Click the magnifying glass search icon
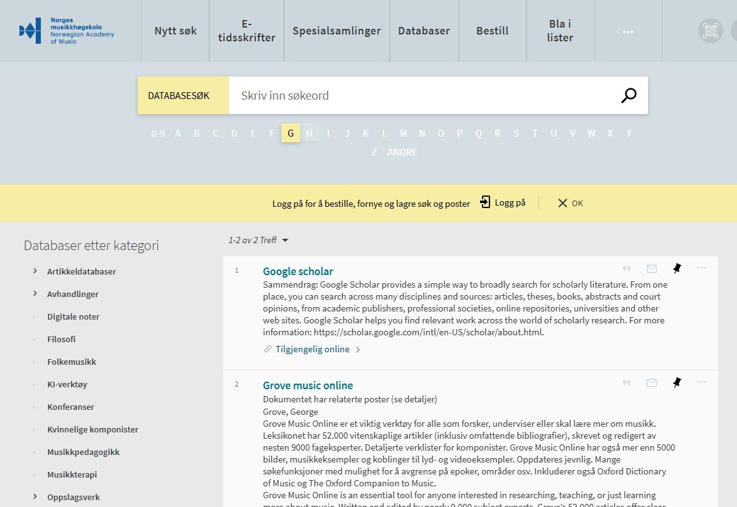The height and width of the screenshot is (507, 737). (x=629, y=95)
